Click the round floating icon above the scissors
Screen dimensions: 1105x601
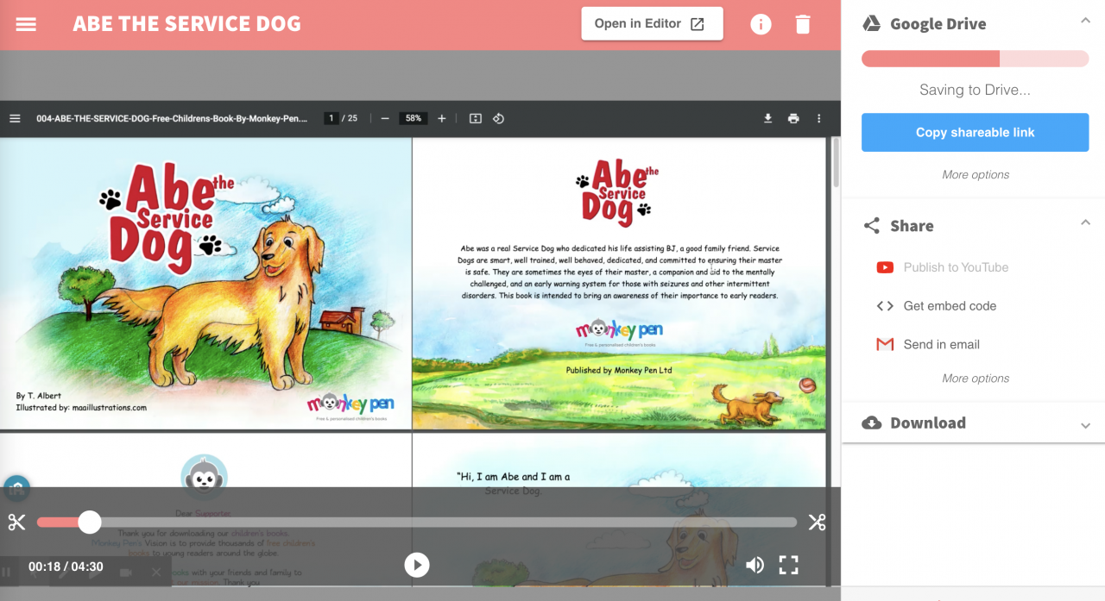16,489
